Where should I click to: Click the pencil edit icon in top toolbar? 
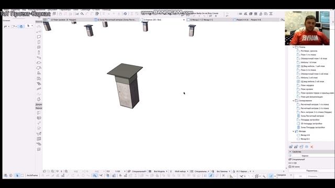(x=97, y=14)
